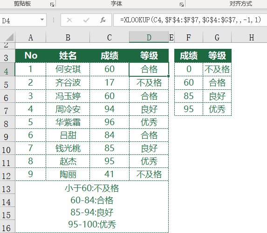Screen dimensions: 267x233
Task: Select score cell 94
Action: point(110,109)
